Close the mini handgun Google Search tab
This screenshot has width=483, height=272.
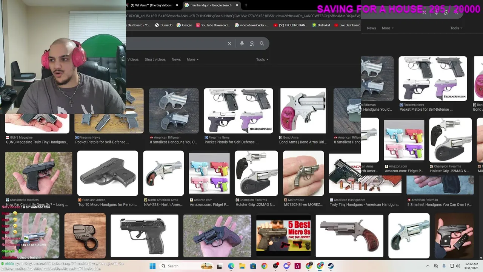coord(237,5)
